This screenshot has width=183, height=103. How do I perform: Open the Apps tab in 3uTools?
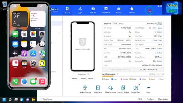click(x=80, y=10)
